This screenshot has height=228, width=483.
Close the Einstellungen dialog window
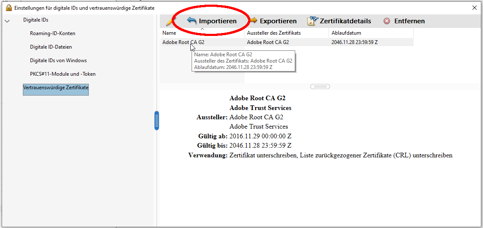[x=475, y=8]
